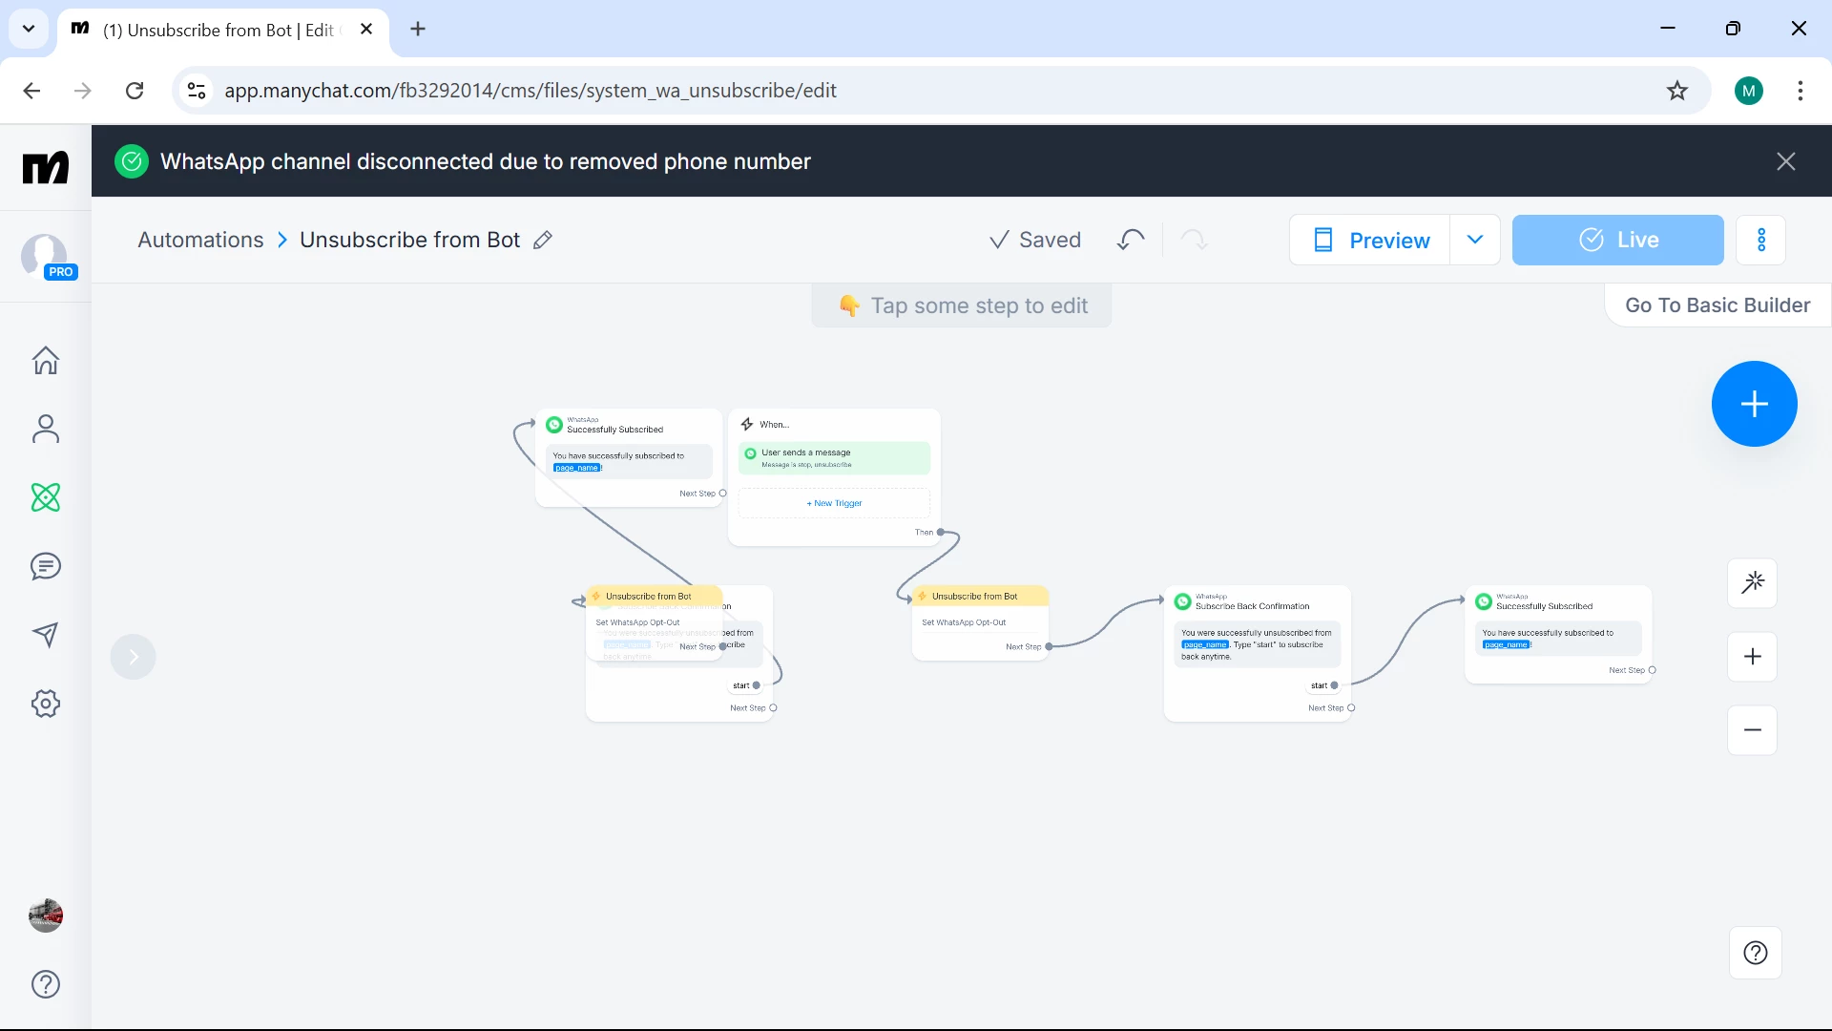This screenshot has height=1031, width=1832.
Task: Expand the Preview dropdown arrow
Action: click(1475, 240)
